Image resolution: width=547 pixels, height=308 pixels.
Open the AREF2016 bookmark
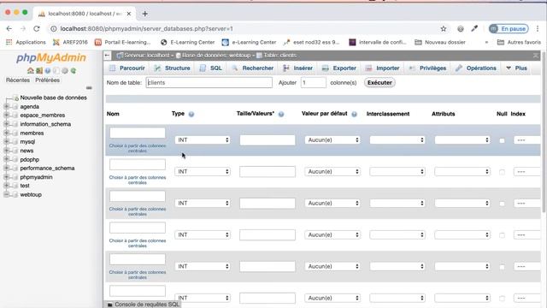click(x=70, y=42)
